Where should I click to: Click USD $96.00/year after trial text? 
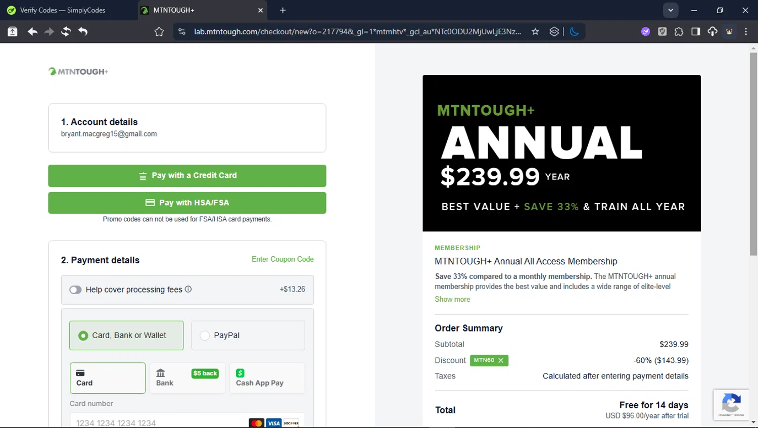point(647,416)
